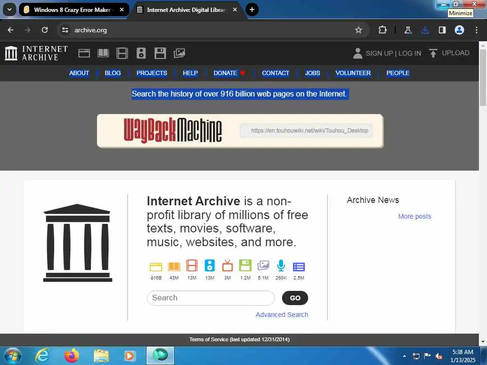
Task: Click the user avatar icon beside Sign Up
Action: point(358,53)
